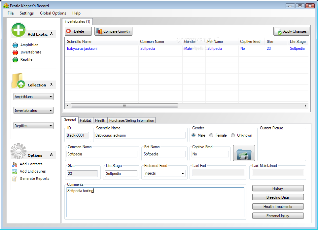Collapse the Collection panel chevron
This screenshot has width=318, height=230.
tap(51, 84)
